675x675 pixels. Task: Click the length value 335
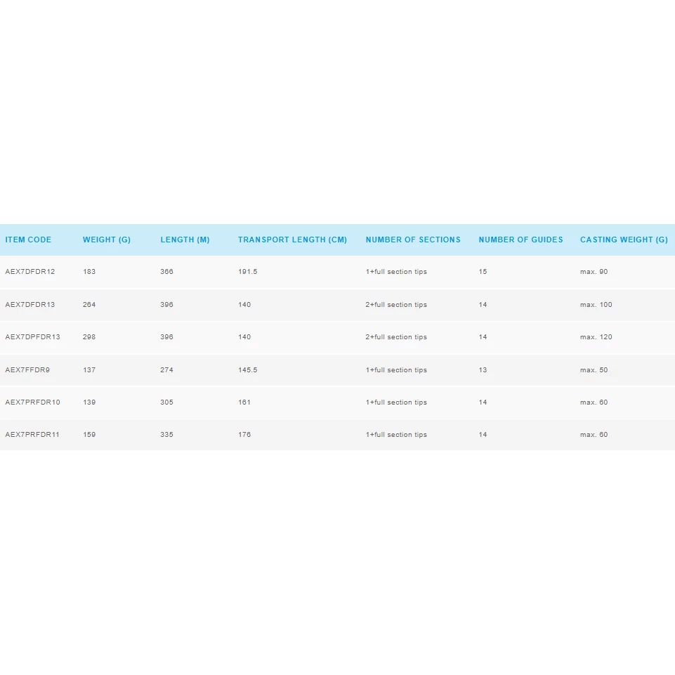coord(166,435)
